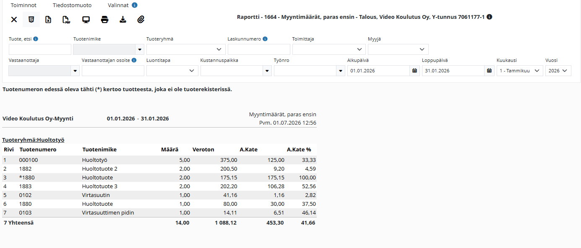Show report on screen monitor icon
This screenshot has height=248, width=581.
click(86, 19)
